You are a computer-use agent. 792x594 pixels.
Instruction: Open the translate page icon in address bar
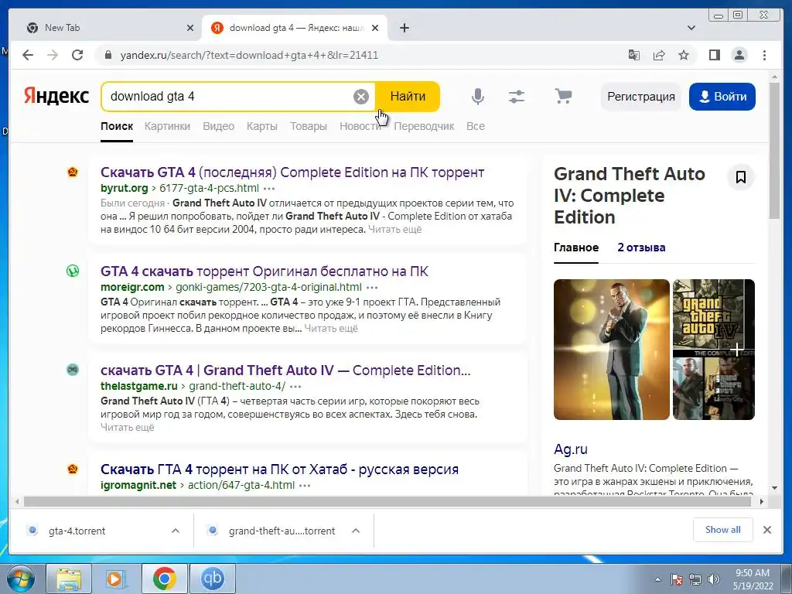[x=634, y=55]
